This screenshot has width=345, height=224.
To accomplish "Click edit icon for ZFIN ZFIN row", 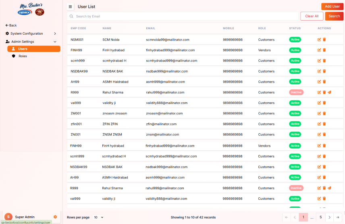I will [x=319, y=124].
